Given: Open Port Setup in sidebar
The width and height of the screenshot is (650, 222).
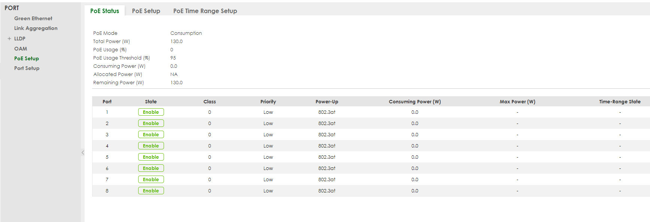Looking at the screenshot, I should pyautogui.click(x=27, y=68).
